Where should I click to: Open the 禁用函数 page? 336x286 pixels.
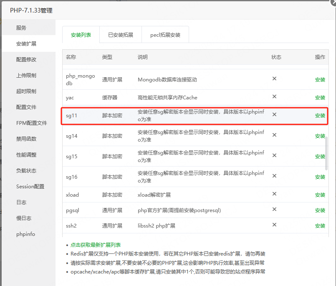click(x=25, y=139)
